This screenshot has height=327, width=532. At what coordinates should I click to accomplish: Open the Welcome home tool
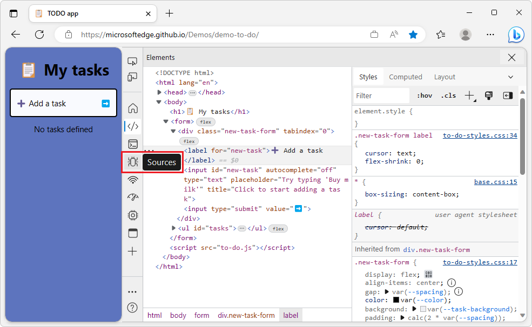[x=133, y=108]
